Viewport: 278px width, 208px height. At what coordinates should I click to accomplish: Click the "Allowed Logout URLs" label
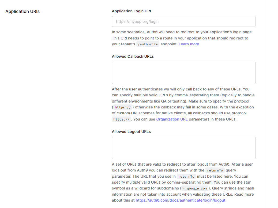[x=131, y=132]
